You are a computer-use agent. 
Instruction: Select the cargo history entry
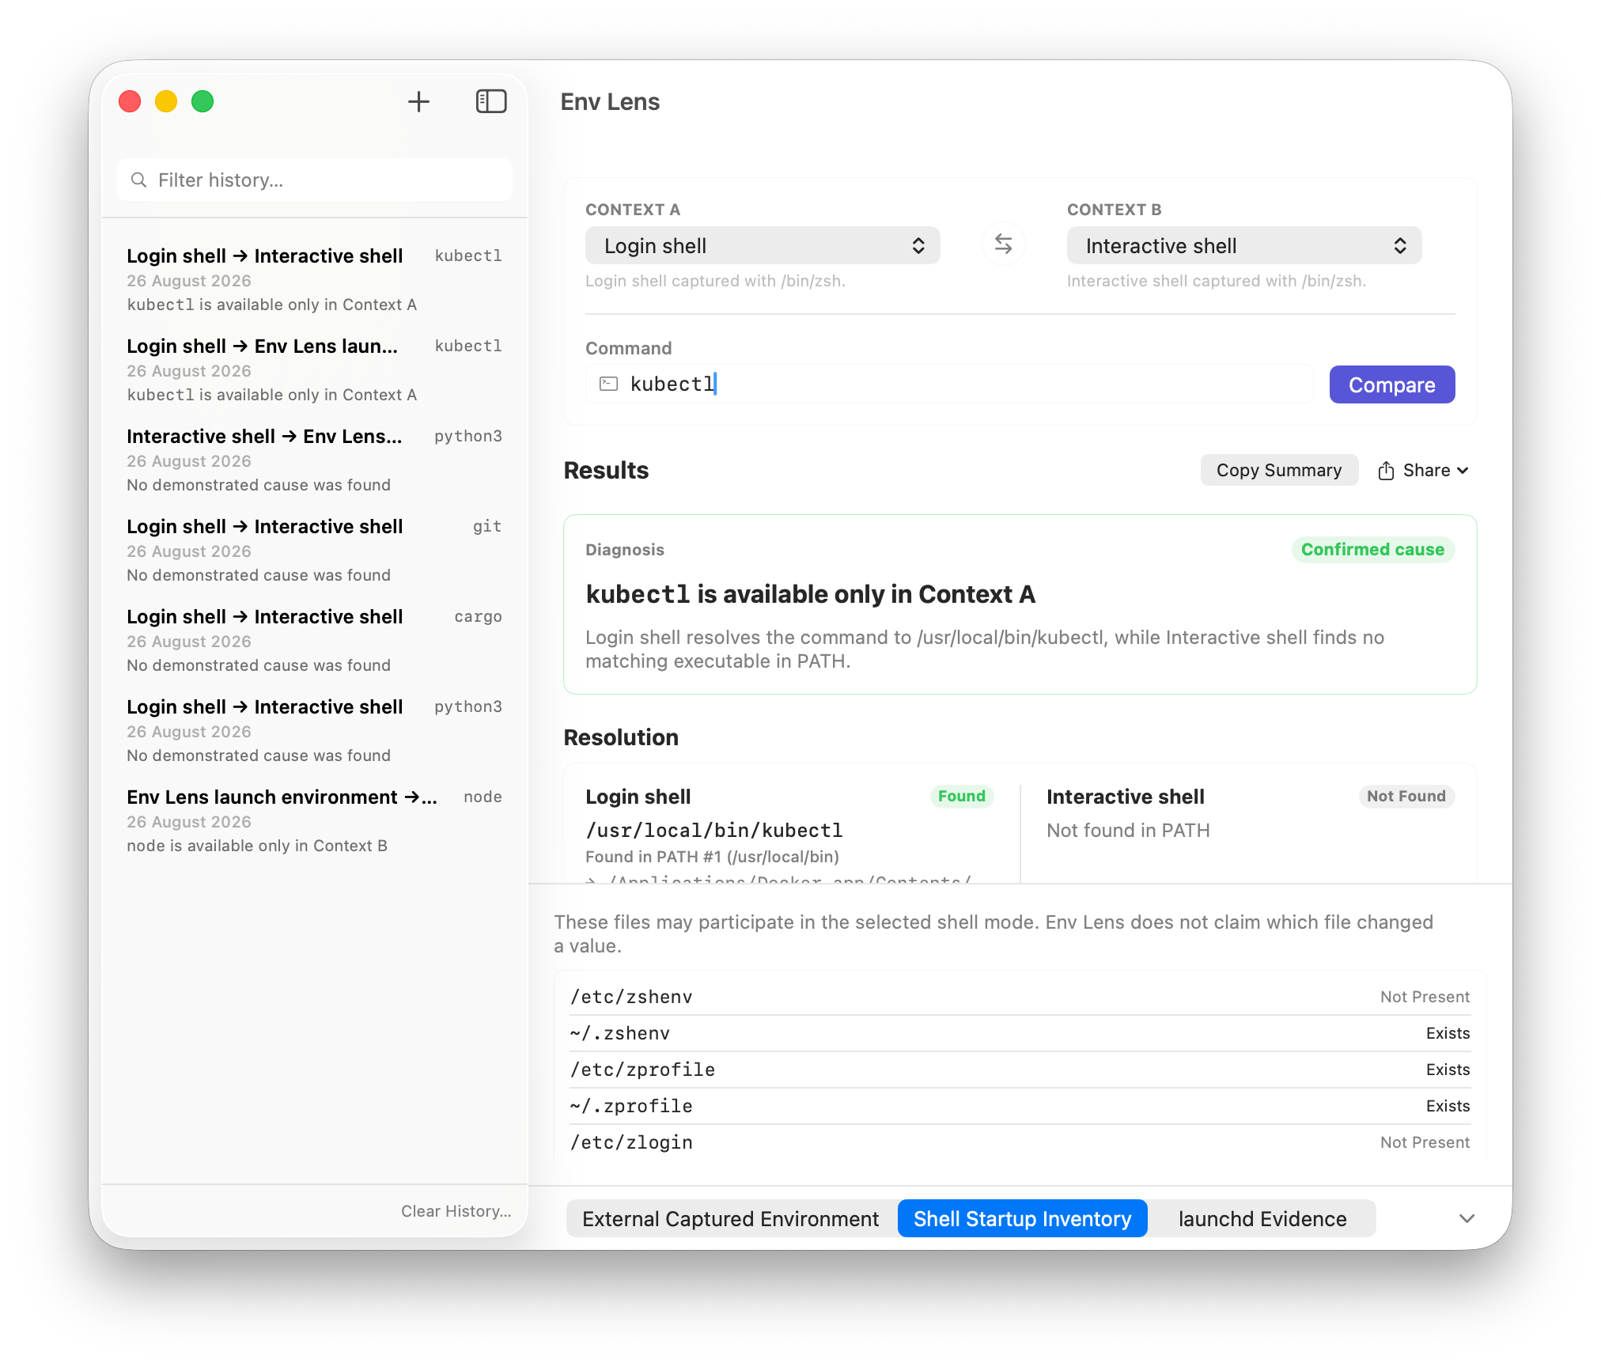pos(315,640)
